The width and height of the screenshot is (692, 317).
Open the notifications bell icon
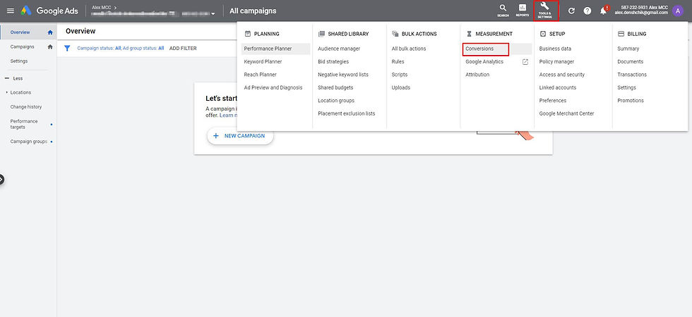pyautogui.click(x=603, y=11)
